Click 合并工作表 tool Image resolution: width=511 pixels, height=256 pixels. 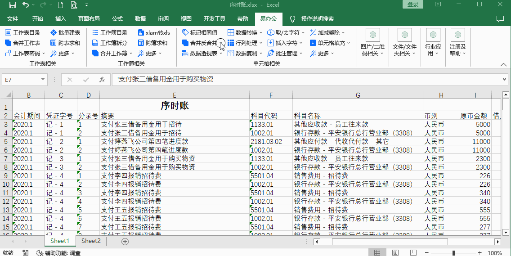tap(22, 43)
